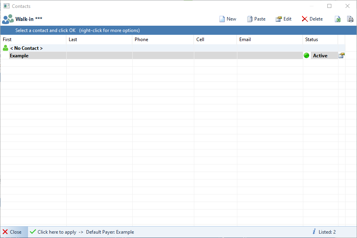Sort by the Email column header
Screen dimensions: 357x238
270,40
